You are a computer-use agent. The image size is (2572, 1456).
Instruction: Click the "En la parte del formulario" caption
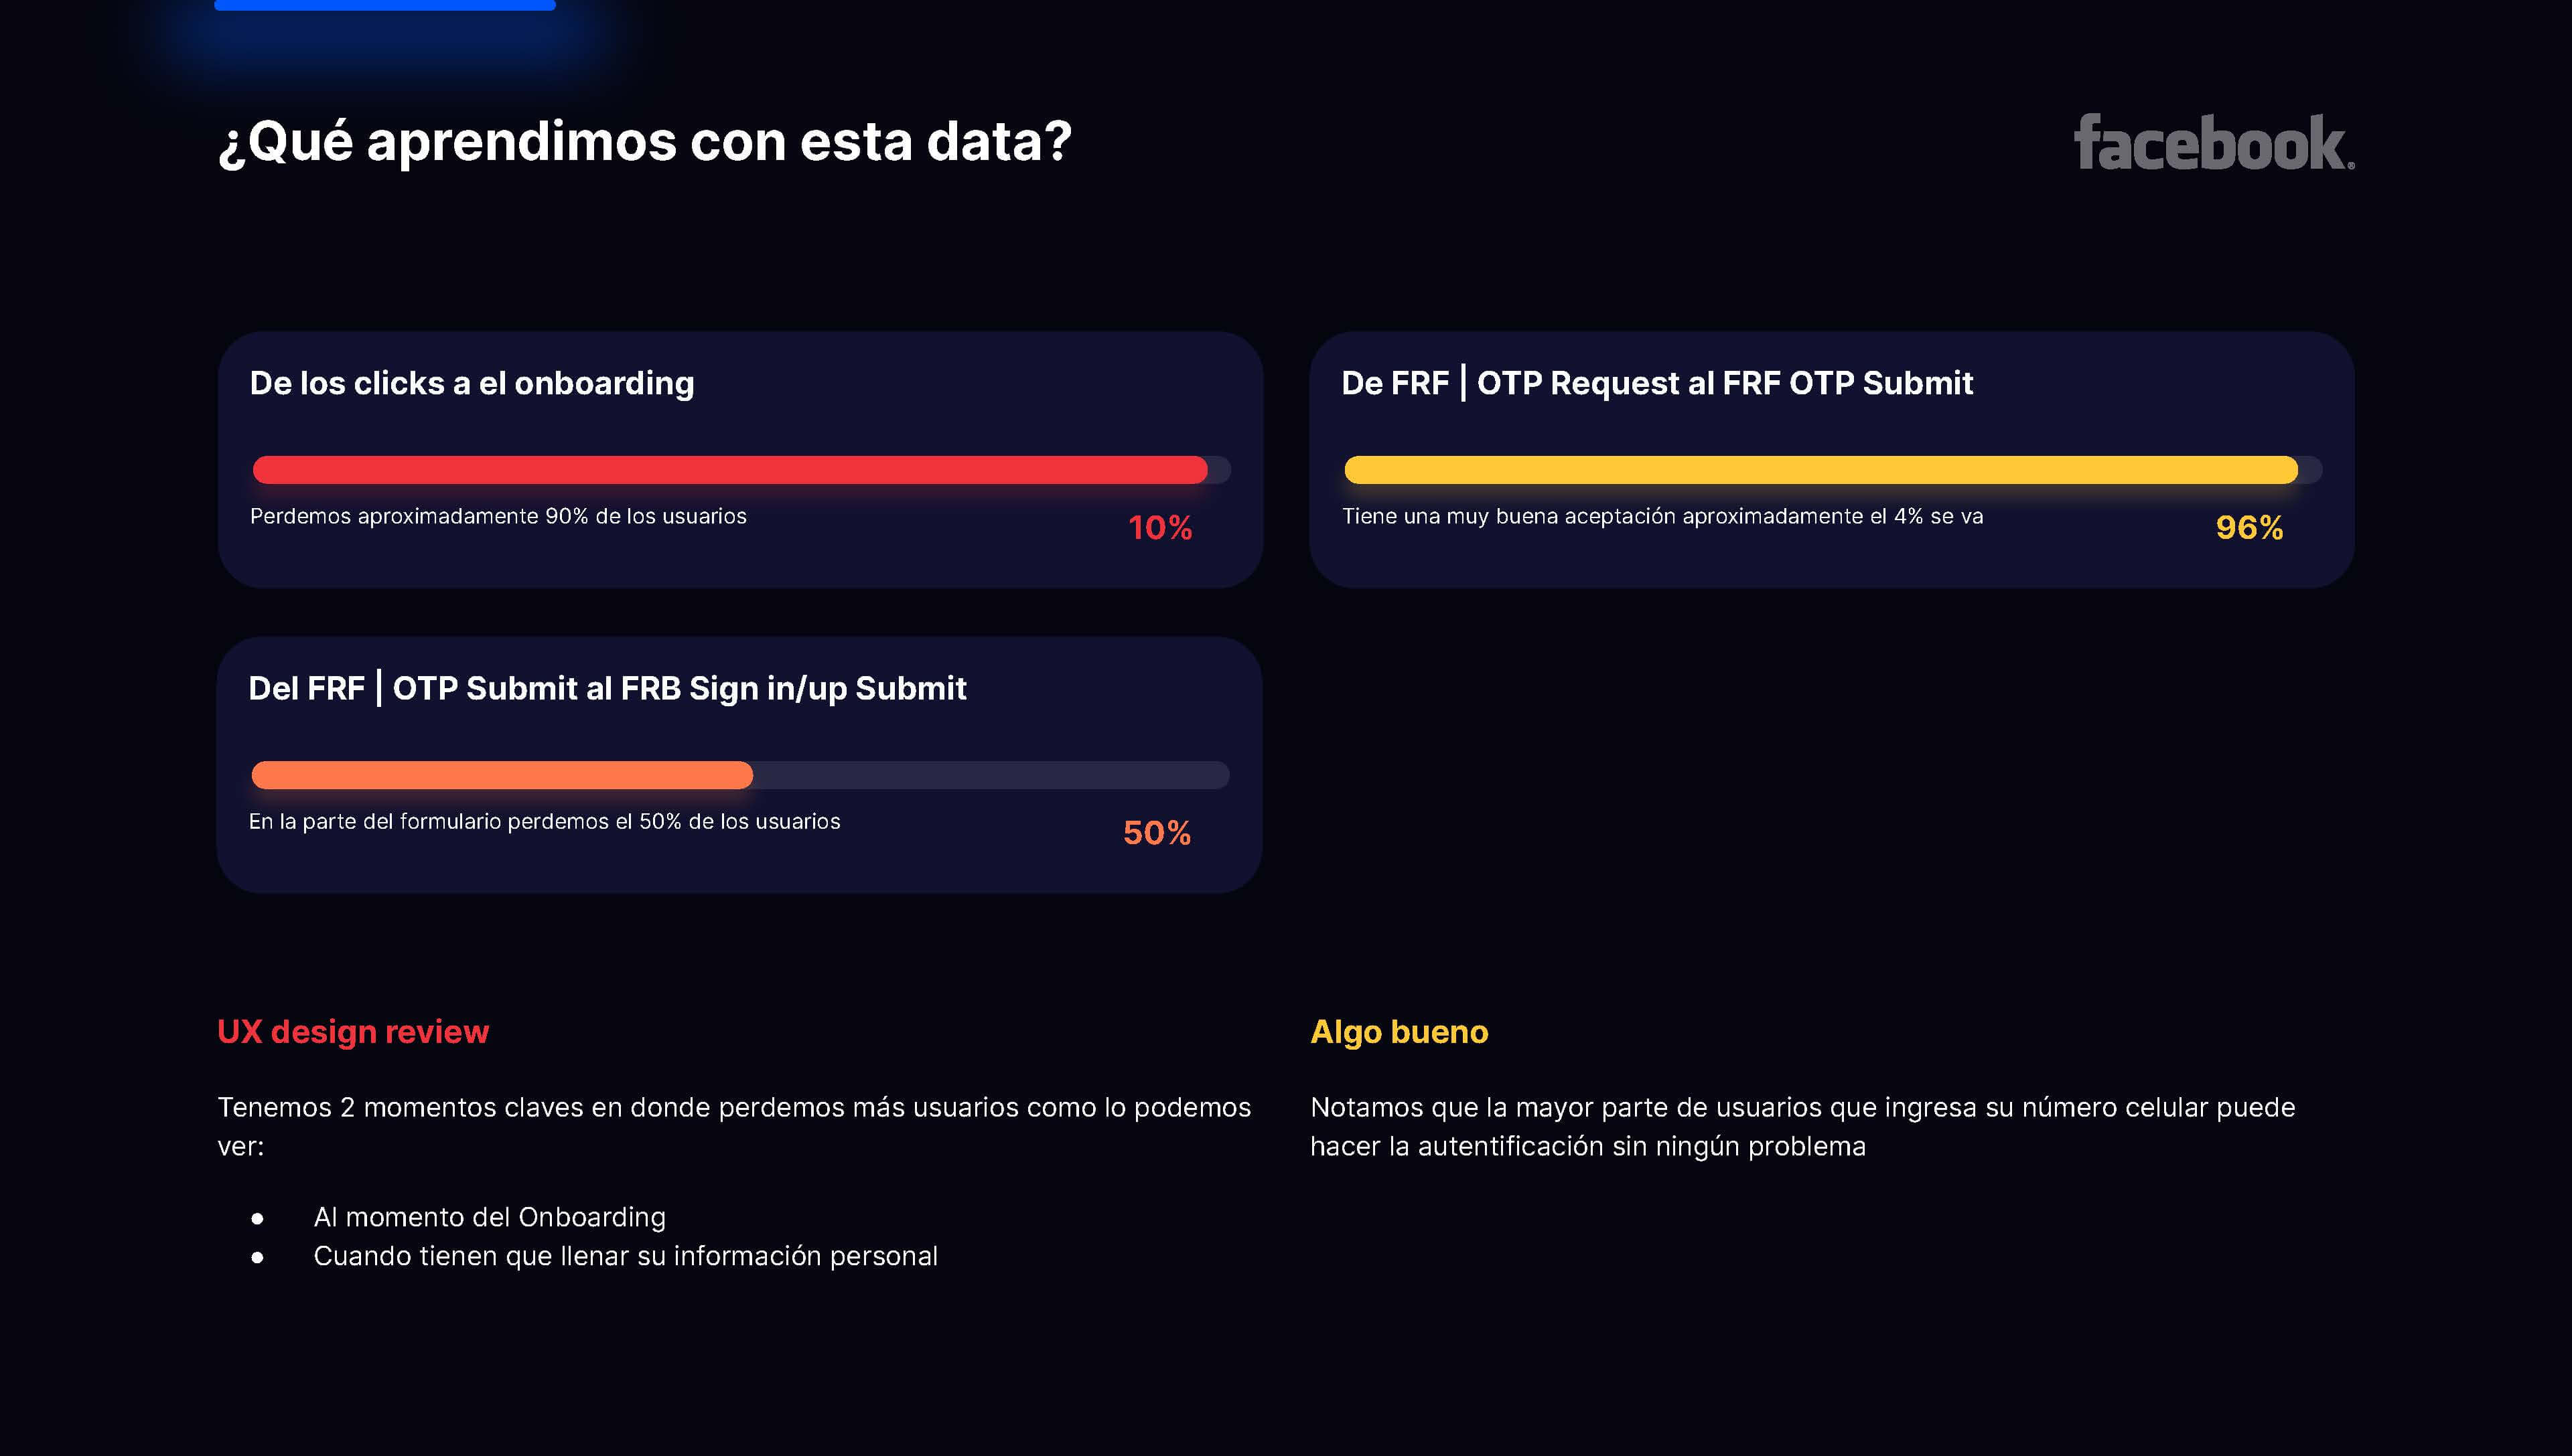coord(545,821)
